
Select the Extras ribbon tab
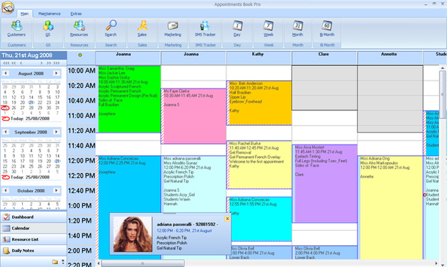(76, 13)
